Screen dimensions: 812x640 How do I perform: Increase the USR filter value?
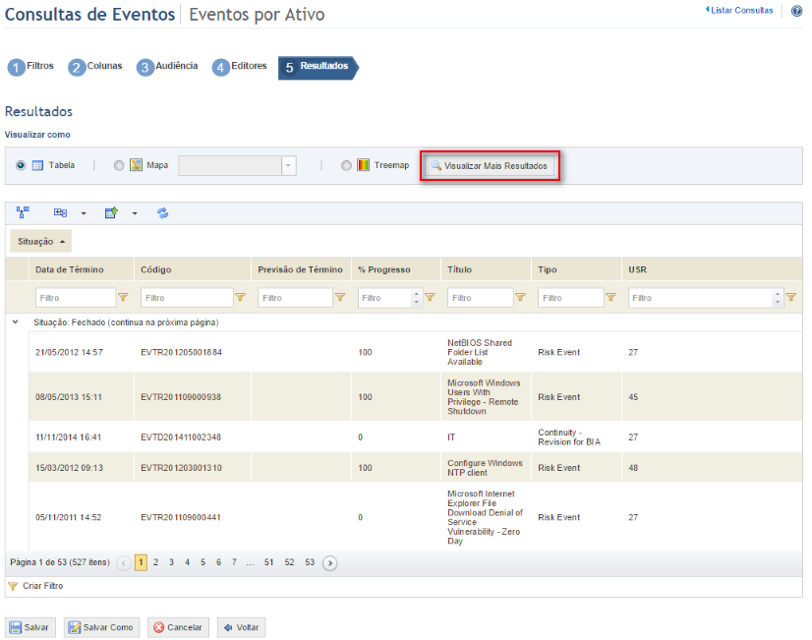click(x=778, y=294)
